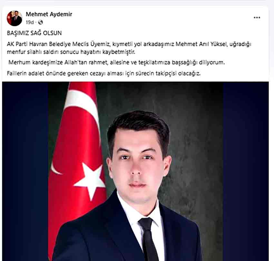Image resolution: width=274 pixels, height=261 pixels.
Task: Open the three-dot post options menu
Action: click(257, 18)
